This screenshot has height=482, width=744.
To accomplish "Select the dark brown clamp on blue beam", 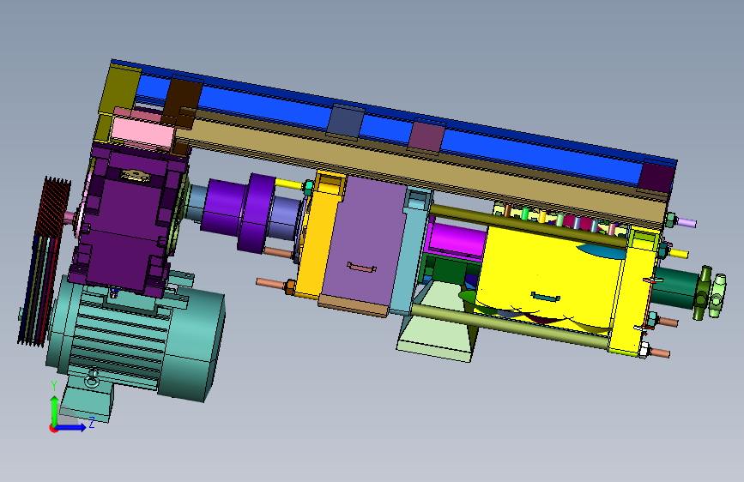I will click(x=184, y=104).
